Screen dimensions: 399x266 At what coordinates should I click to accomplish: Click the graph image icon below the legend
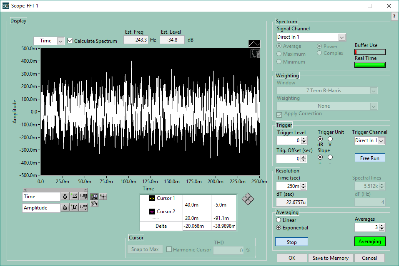click(255, 54)
